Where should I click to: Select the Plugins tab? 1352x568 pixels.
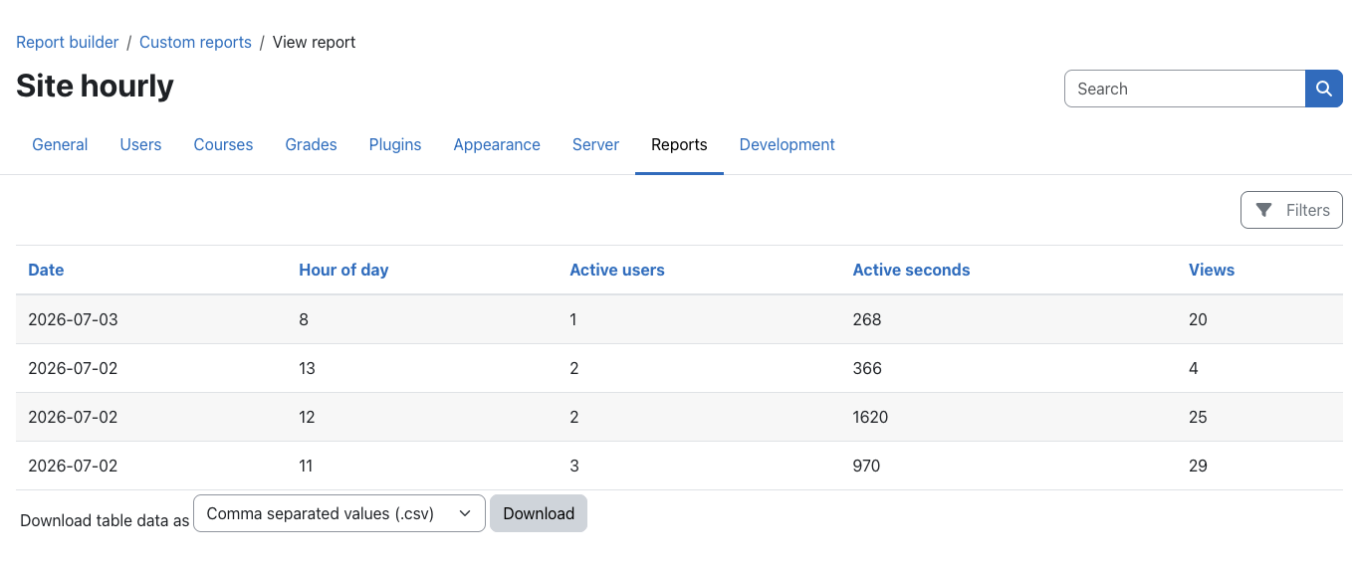click(x=395, y=144)
